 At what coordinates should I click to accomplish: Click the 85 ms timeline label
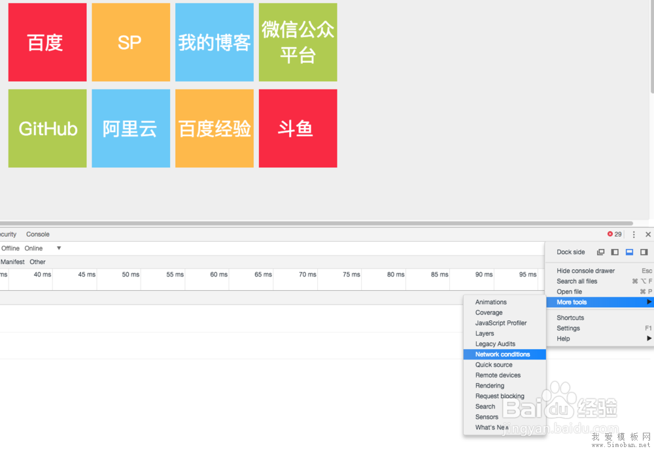coord(439,275)
